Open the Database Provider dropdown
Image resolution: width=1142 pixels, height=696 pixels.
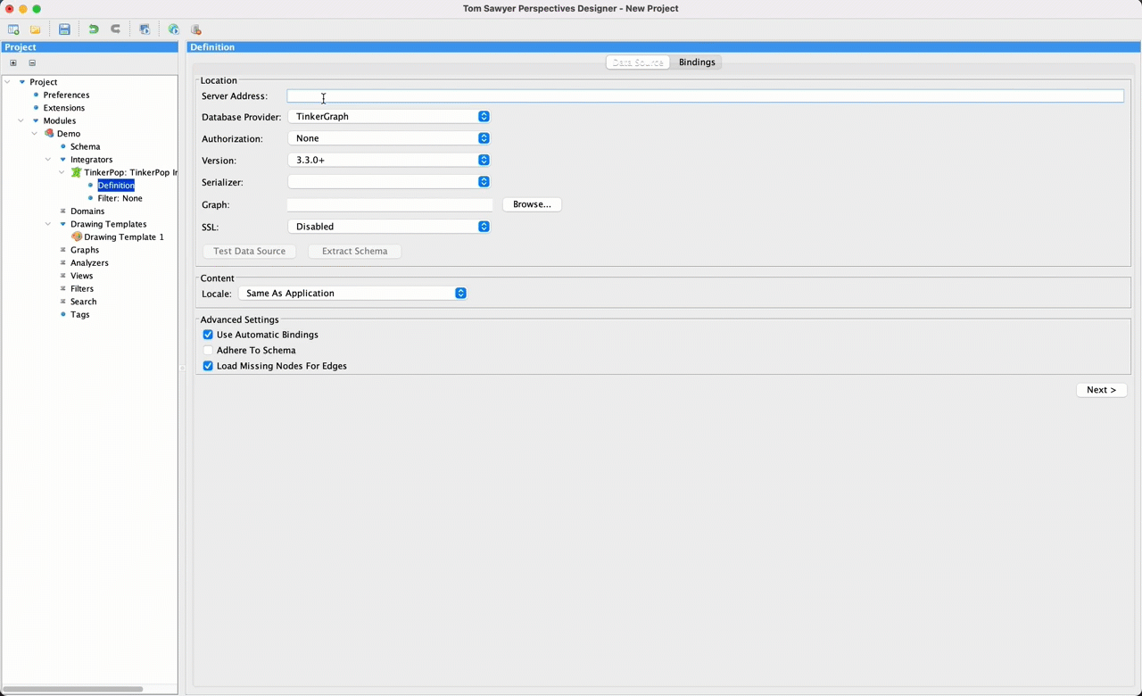pyautogui.click(x=389, y=117)
